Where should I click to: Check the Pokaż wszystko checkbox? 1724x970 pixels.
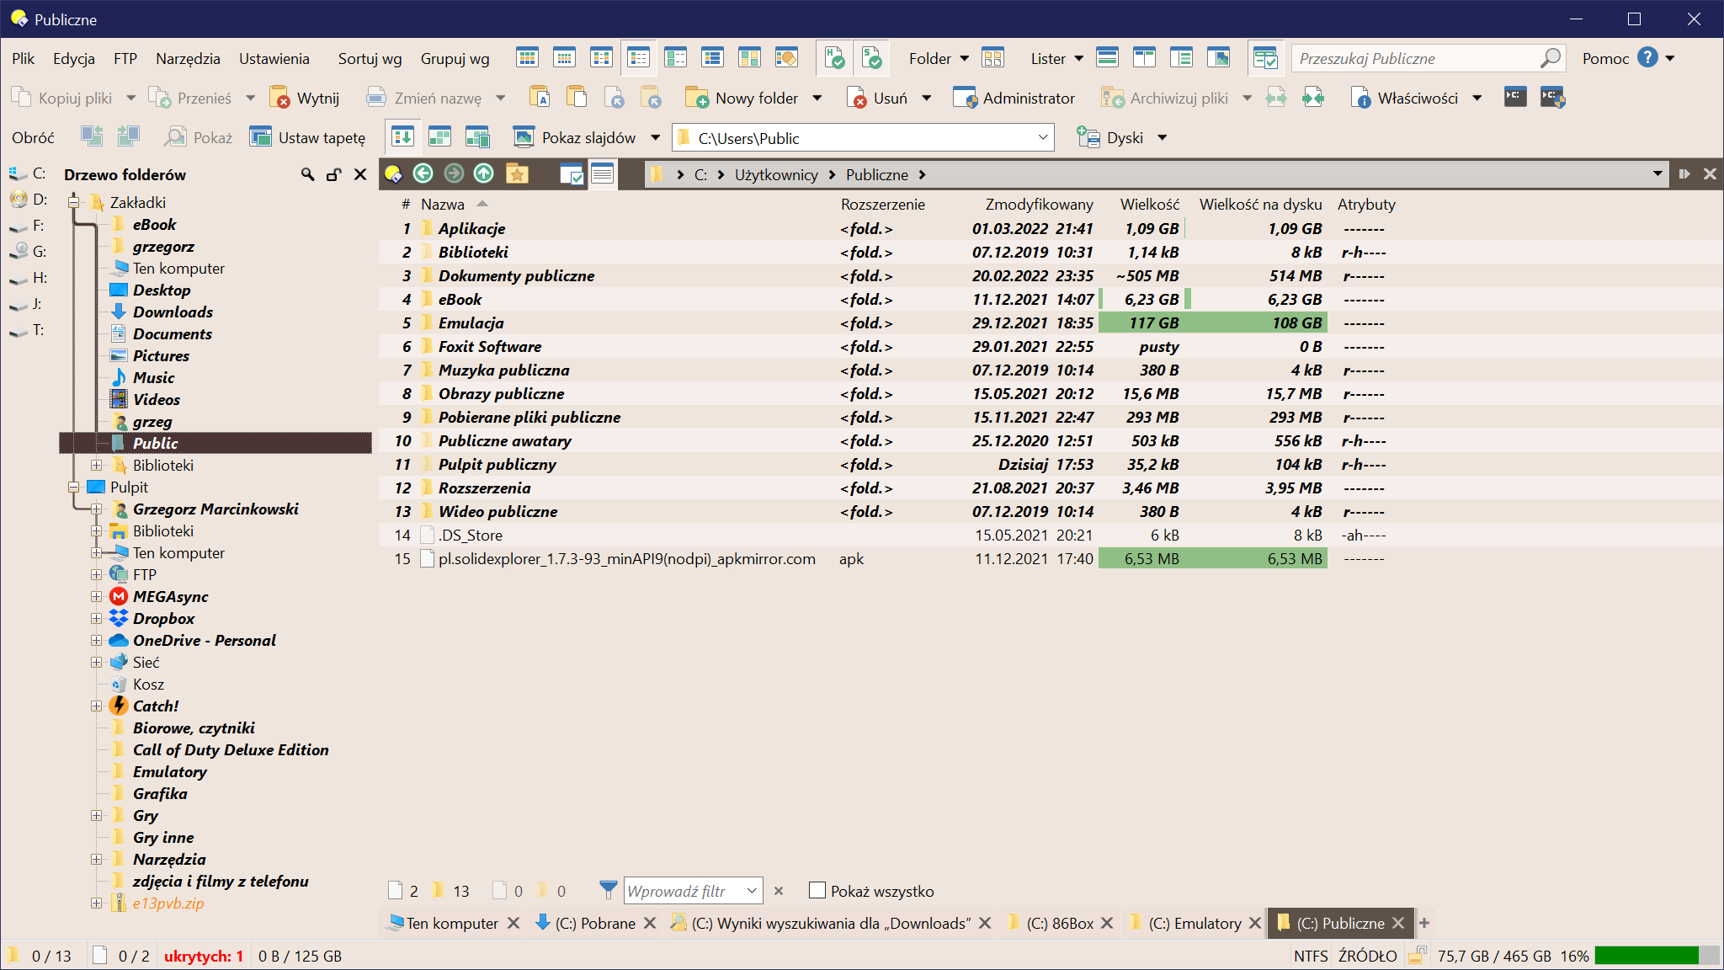(x=817, y=890)
